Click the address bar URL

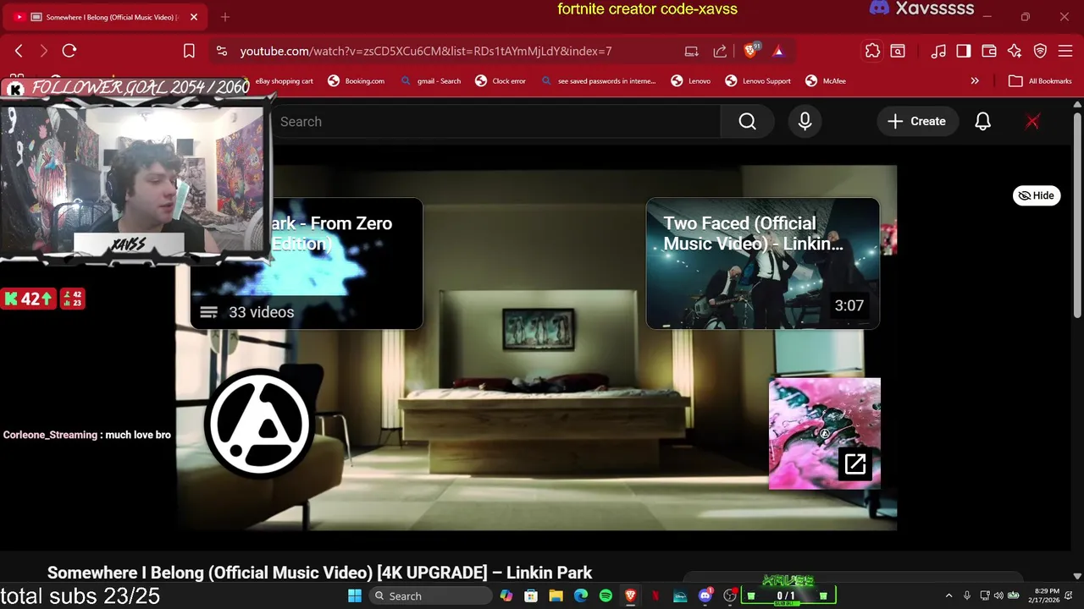click(425, 51)
